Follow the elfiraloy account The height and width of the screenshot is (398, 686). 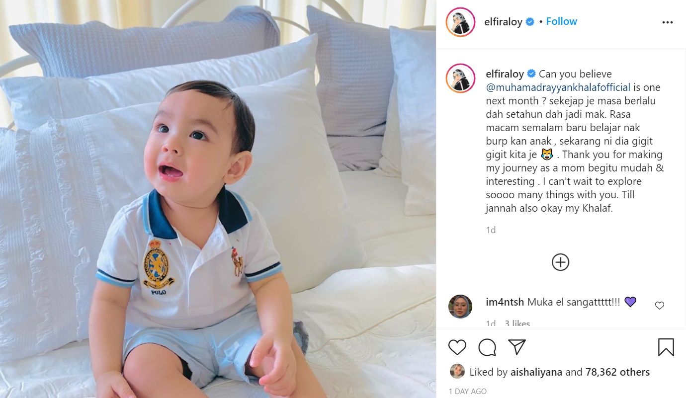click(x=561, y=21)
